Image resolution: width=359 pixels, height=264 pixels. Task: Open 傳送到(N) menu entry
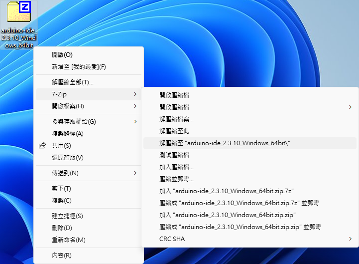(x=89, y=173)
